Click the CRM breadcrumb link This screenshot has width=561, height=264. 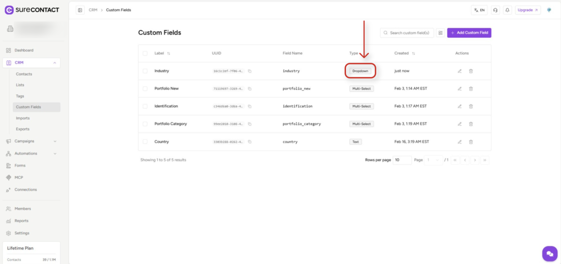tap(93, 10)
